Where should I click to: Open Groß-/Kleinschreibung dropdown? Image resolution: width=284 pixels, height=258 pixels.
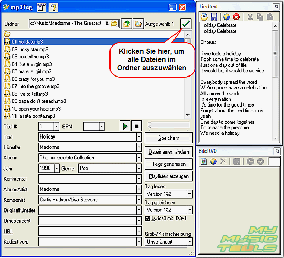(190, 241)
